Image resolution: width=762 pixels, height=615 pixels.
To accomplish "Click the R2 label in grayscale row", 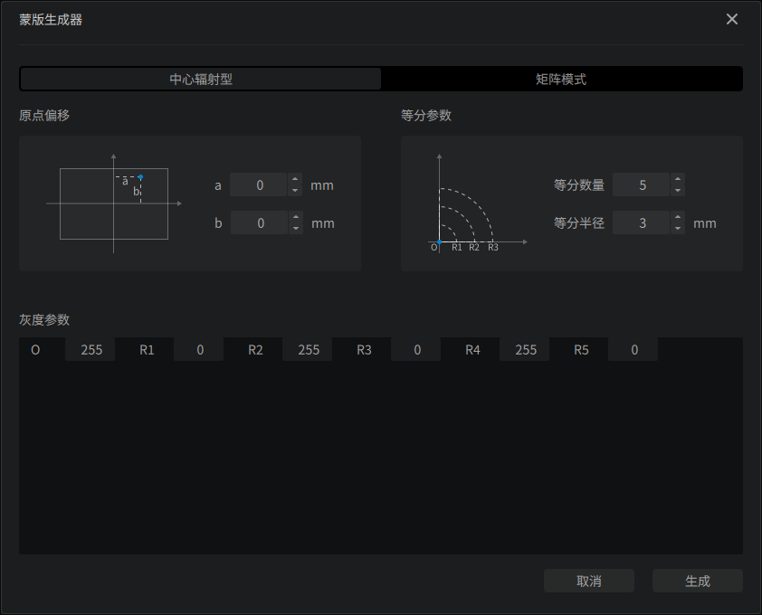I will tap(255, 350).
